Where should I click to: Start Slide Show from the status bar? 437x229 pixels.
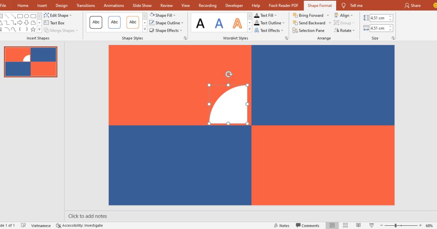(x=372, y=225)
